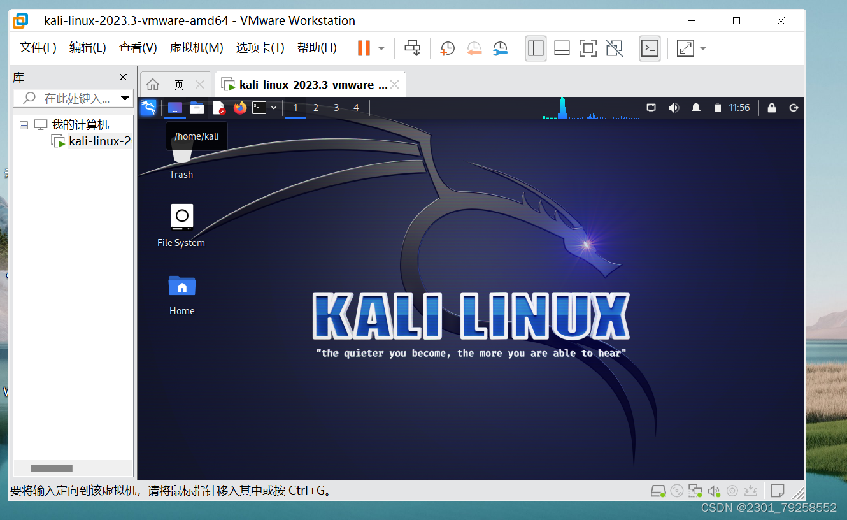Open the 帮助(H) menu
Viewport: 847px width, 520px height.
(x=317, y=48)
